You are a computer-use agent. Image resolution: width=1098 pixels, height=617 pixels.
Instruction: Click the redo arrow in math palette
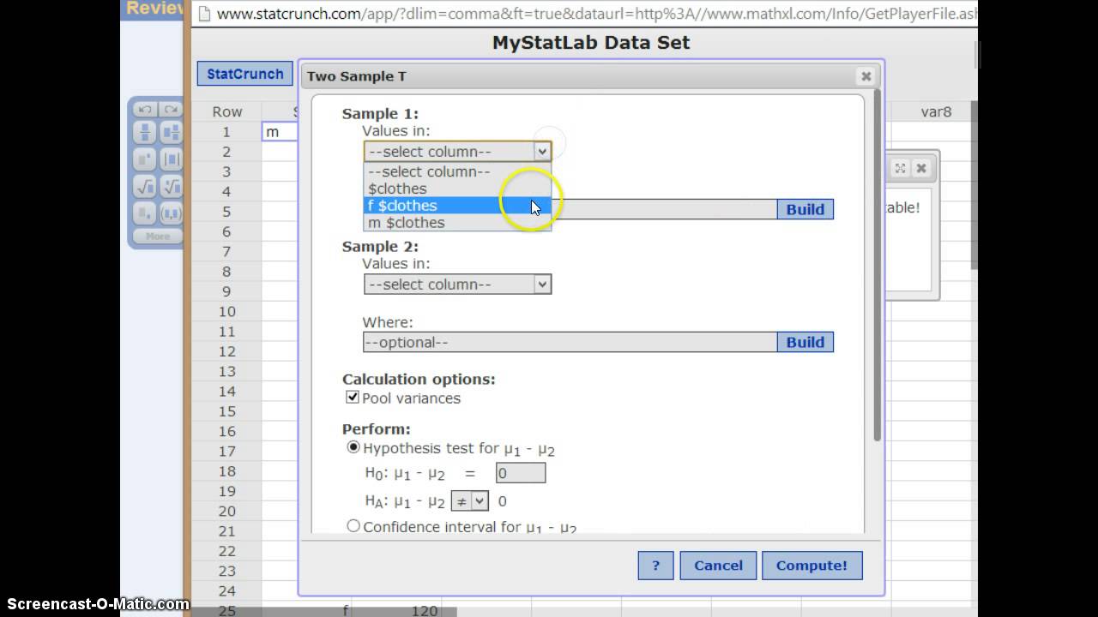[171, 110]
